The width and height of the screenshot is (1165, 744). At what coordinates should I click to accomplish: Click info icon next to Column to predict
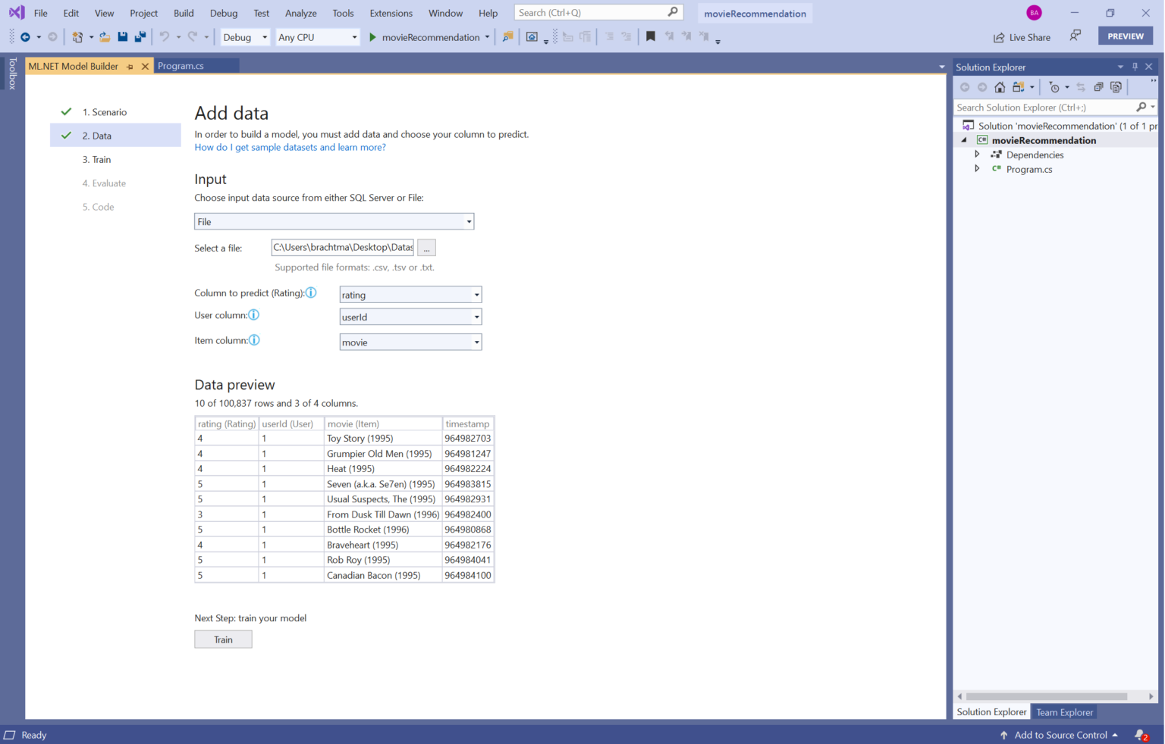click(x=311, y=292)
